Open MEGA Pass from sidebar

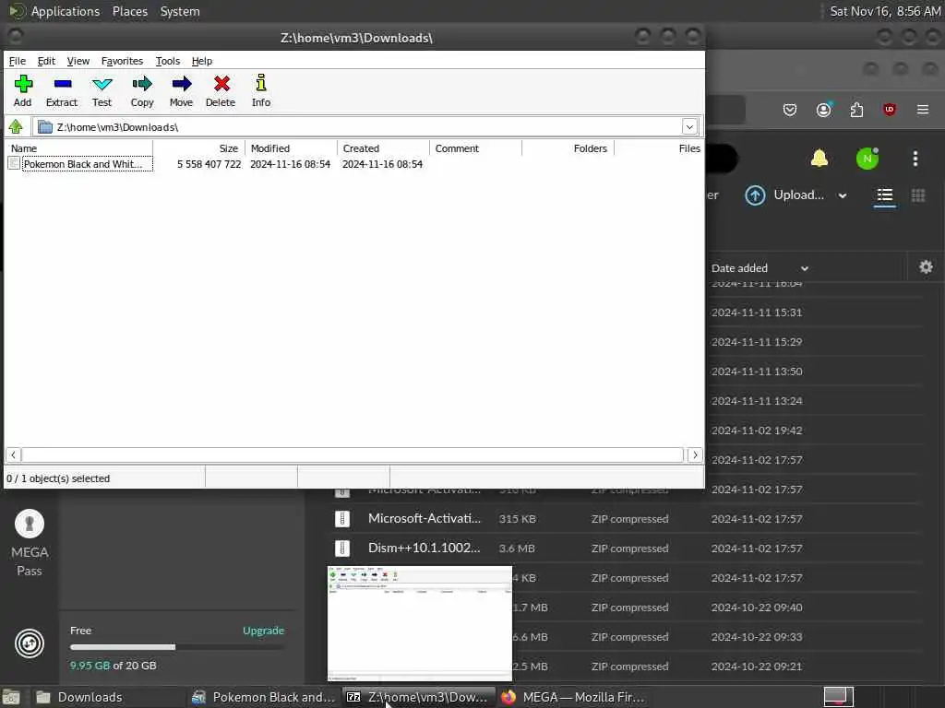coord(29,543)
